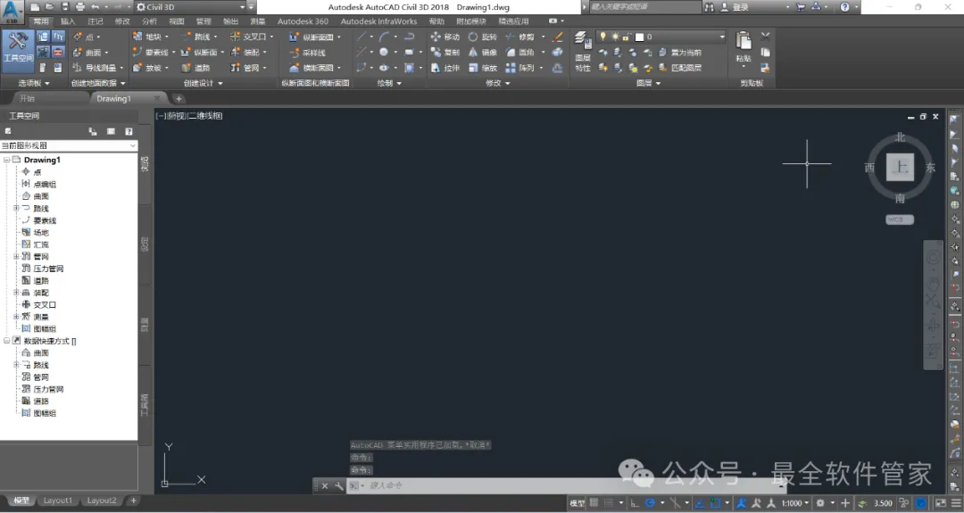
Task: Click the Sample Line (采样线) tool
Action: (307, 53)
